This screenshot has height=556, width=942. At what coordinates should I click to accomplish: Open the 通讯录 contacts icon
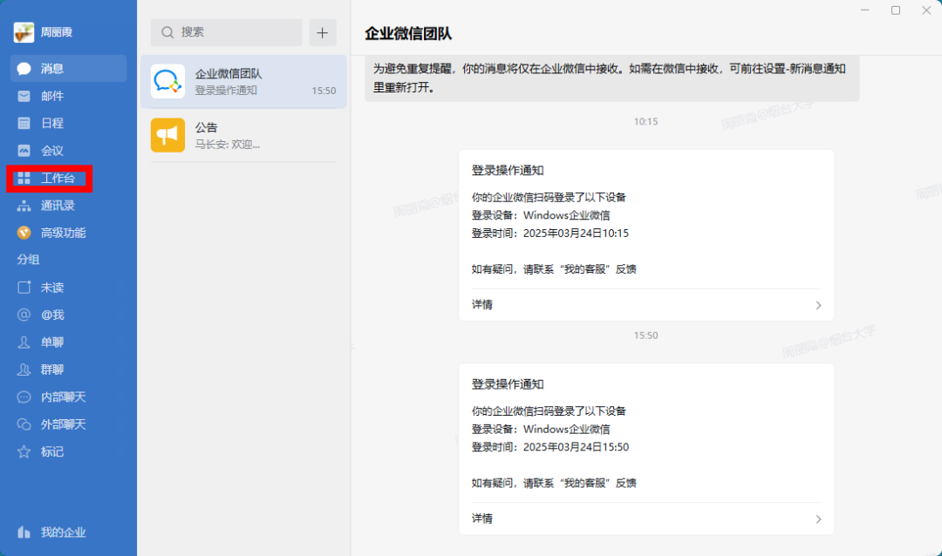24,206
